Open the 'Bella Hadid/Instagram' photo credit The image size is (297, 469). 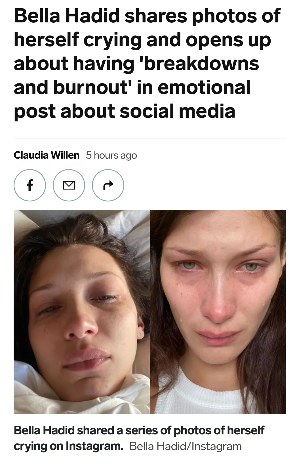point(186,446)
